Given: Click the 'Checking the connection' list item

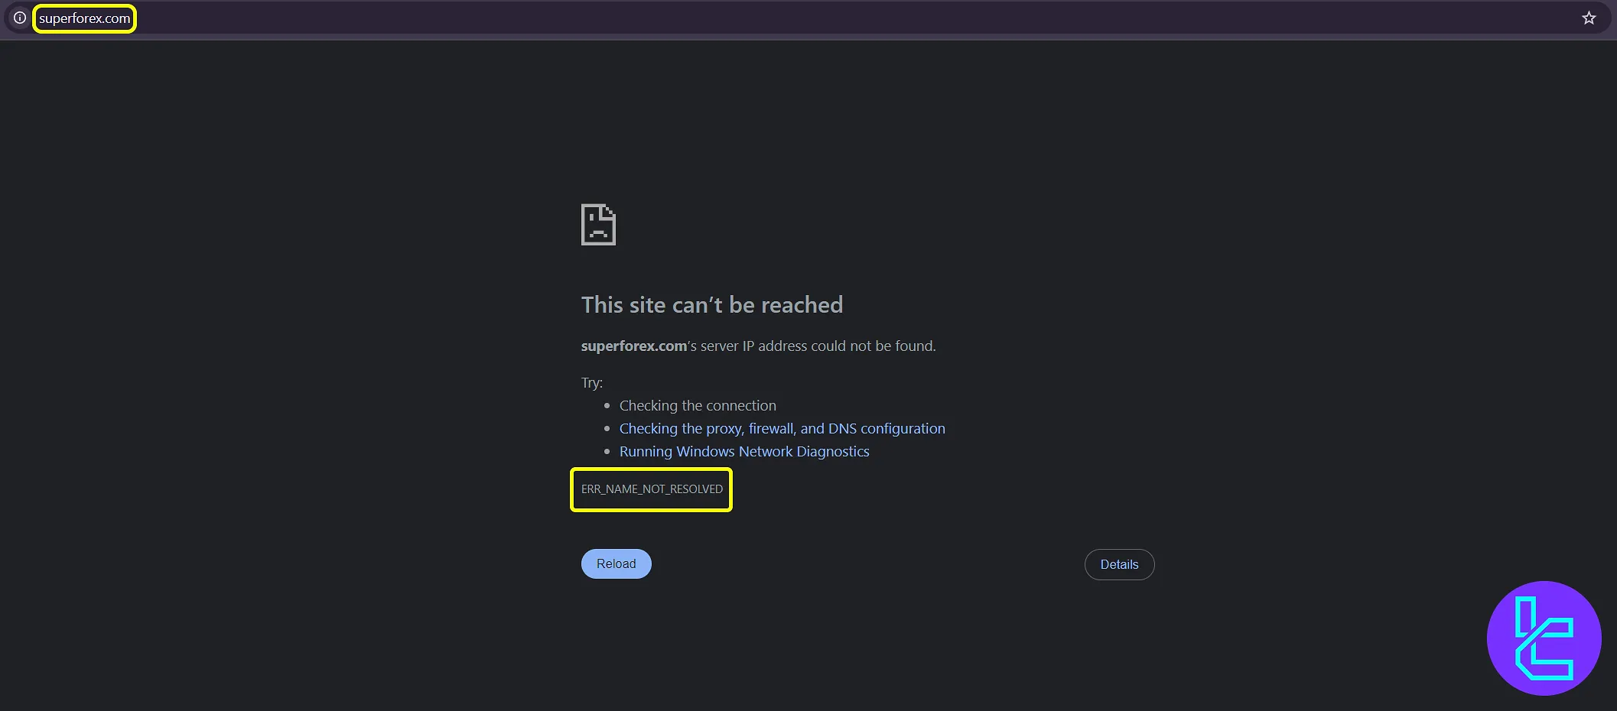Looking at the screenshot, I should pos(697,405).
